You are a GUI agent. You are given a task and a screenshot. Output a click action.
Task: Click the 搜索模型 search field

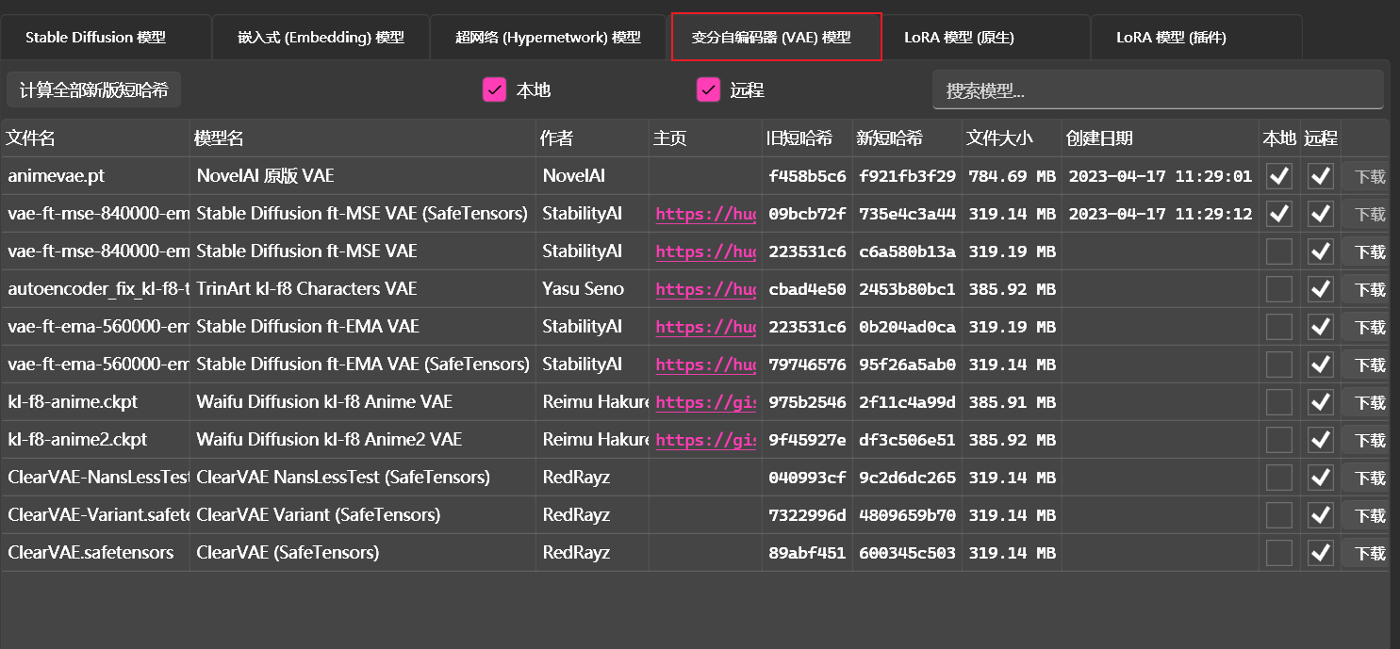click(x=1158, y=90)
